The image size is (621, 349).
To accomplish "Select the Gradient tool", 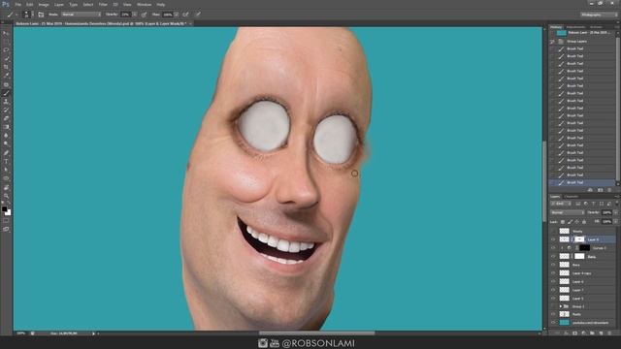I will click(6, 127).
